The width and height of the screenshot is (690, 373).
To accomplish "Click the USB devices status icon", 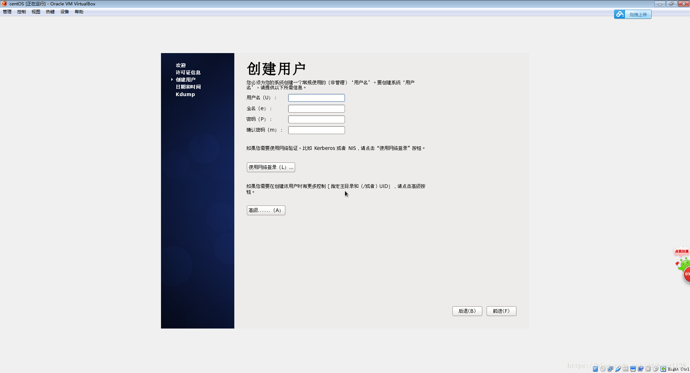I will click(618, 369).
